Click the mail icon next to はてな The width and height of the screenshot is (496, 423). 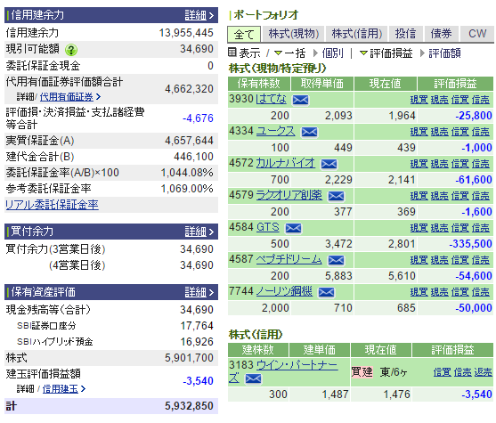(300, 100)
